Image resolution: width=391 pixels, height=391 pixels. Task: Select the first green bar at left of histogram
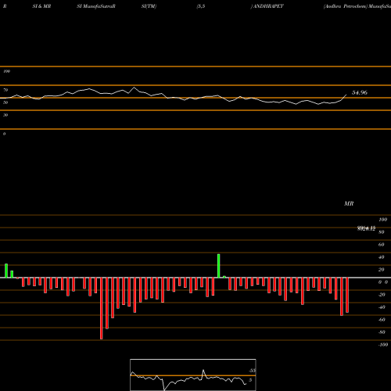pyautogui.click(x=6, y=271)
